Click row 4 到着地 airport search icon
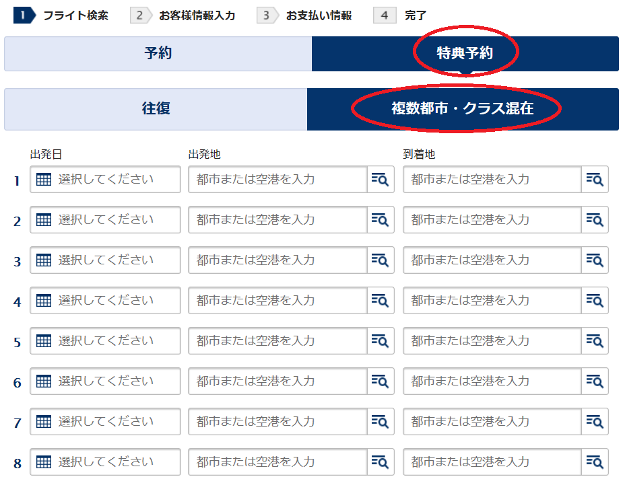 coord(595,301)
